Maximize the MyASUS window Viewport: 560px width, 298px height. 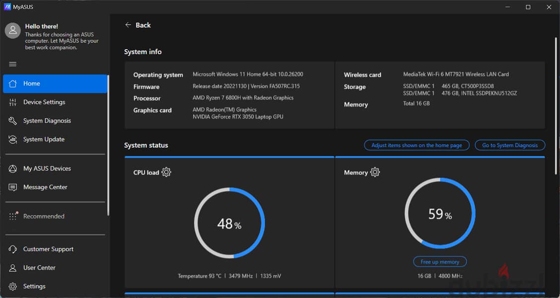point(528,7)
